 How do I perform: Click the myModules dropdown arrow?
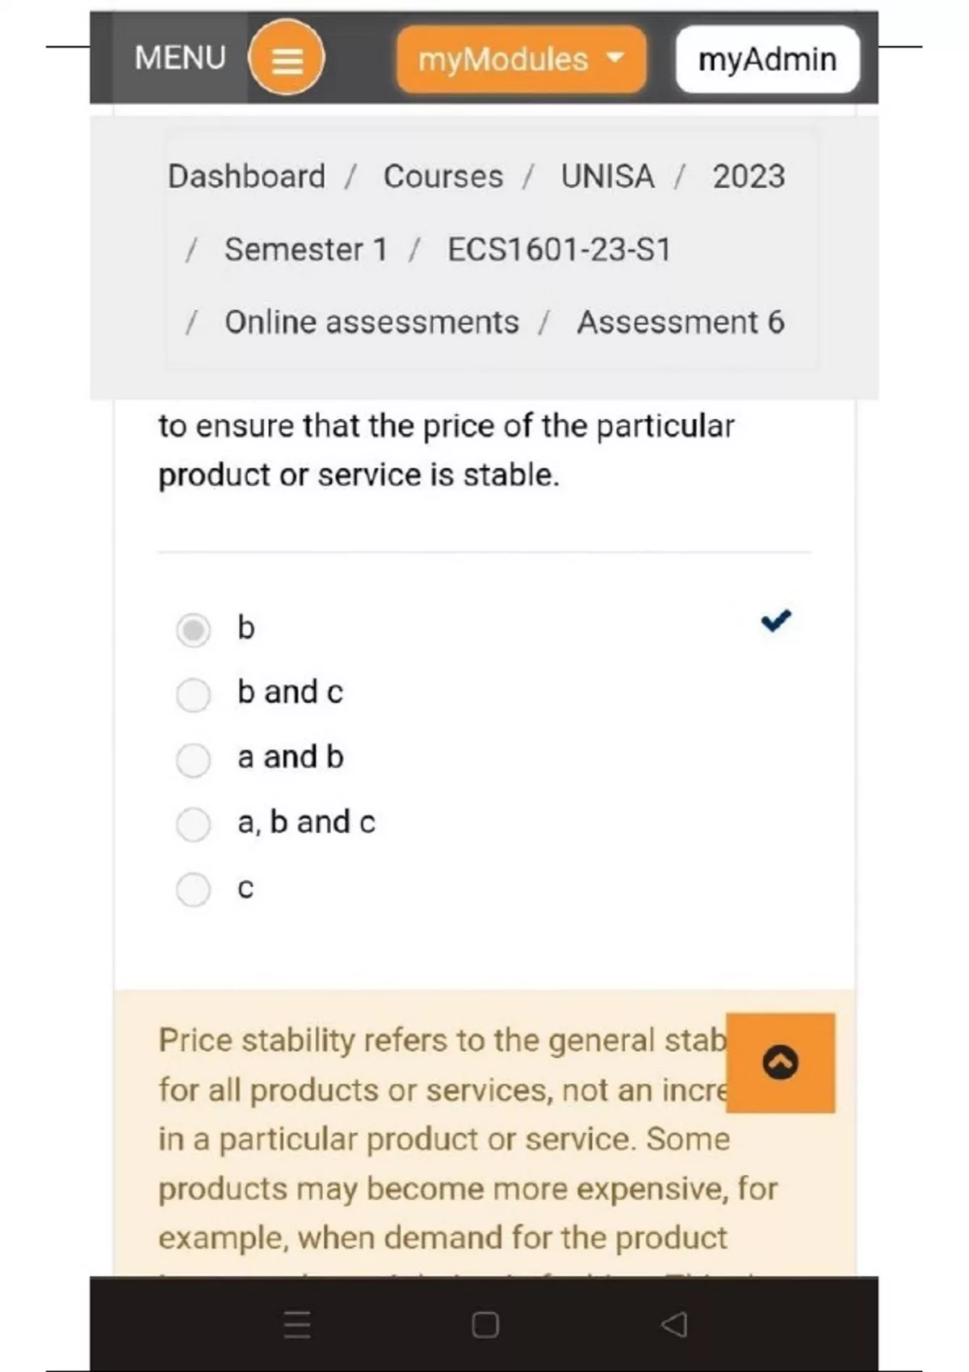[615, 57]
